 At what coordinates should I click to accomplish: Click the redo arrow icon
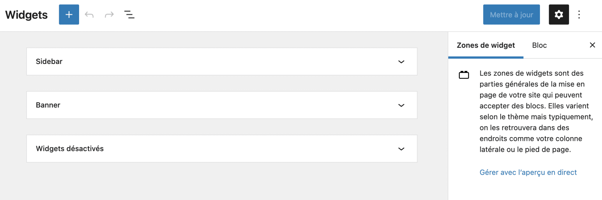click(109, 14)
